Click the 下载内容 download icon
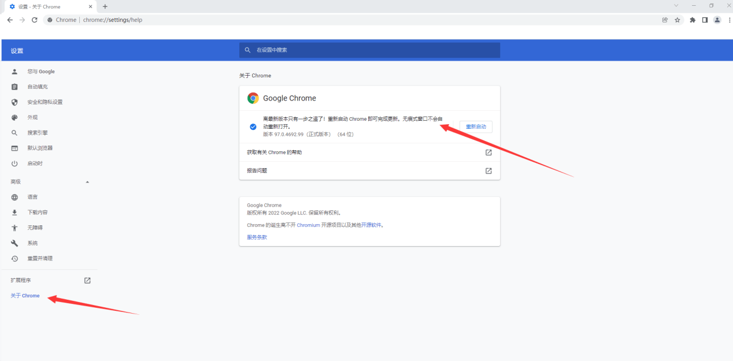Screen dimensions: 733x361 click(x=15, y=213)
